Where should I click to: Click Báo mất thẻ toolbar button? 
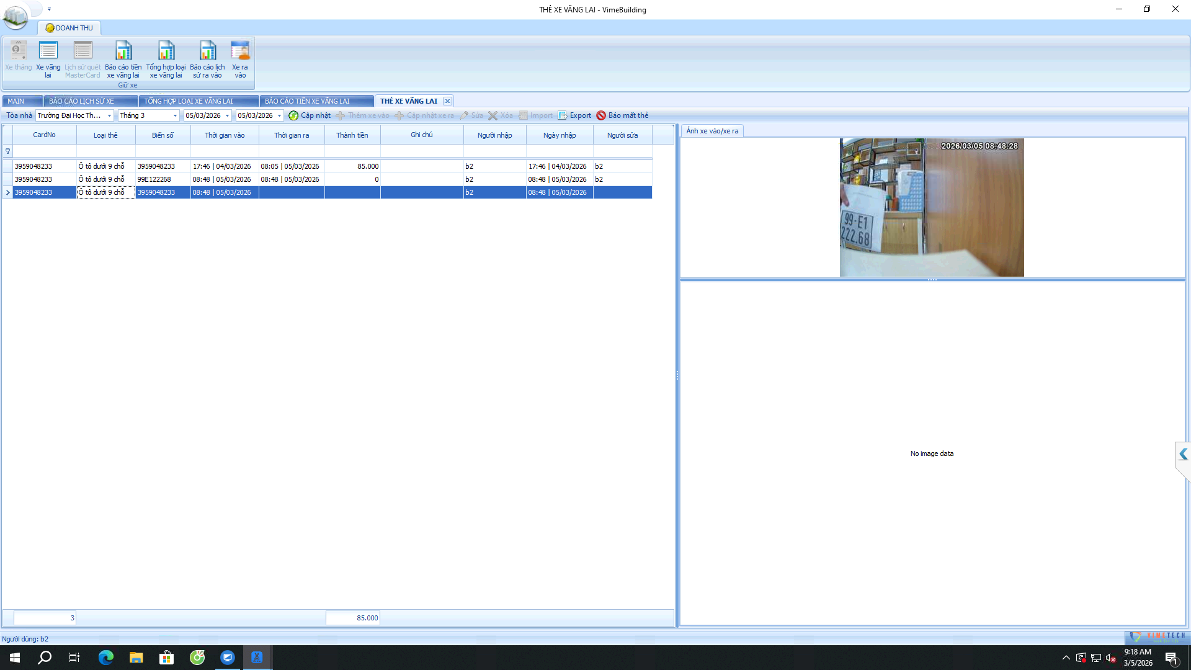622,115
